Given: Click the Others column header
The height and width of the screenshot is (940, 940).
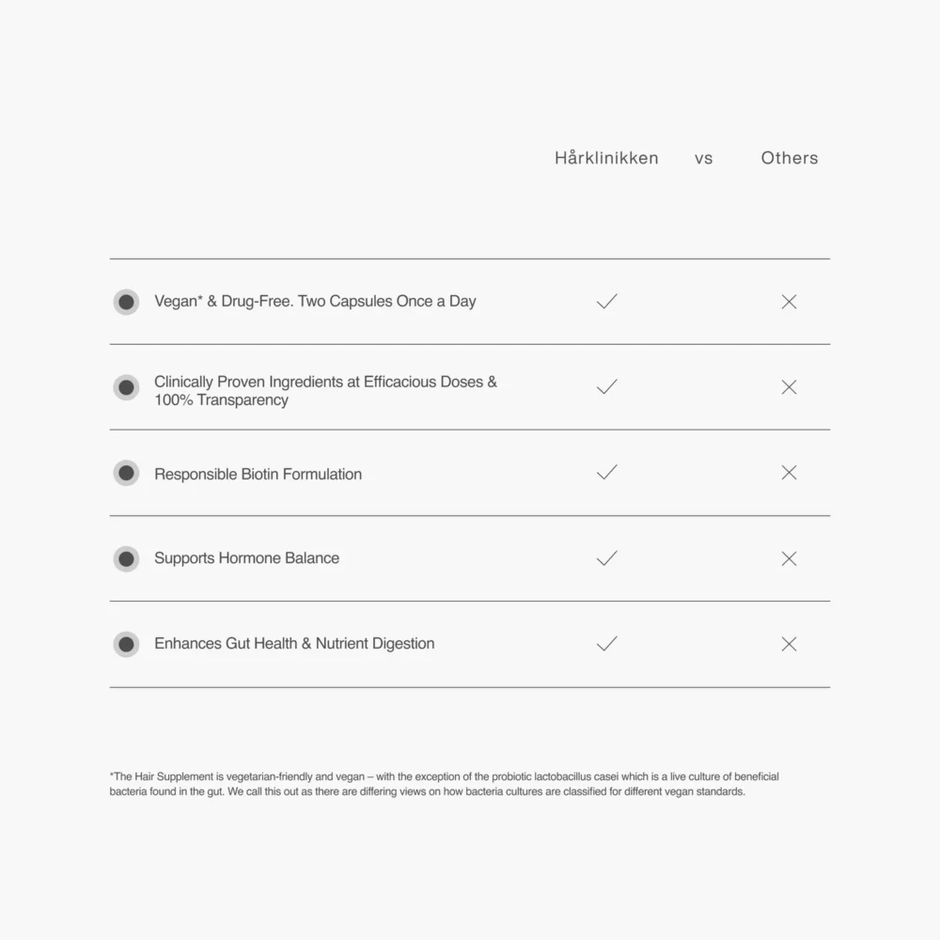Looking at the screenshot, I should [790, 158].
